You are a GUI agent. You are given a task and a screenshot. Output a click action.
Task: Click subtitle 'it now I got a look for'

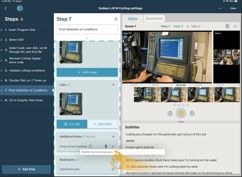click(140, 147)
